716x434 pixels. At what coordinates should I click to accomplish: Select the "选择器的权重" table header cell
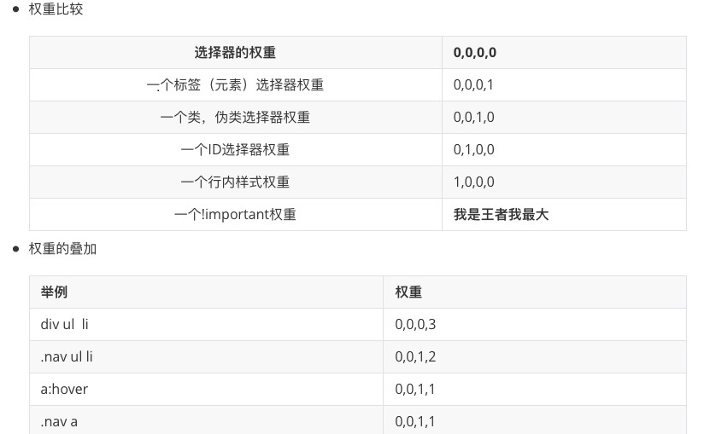(235, 53)
